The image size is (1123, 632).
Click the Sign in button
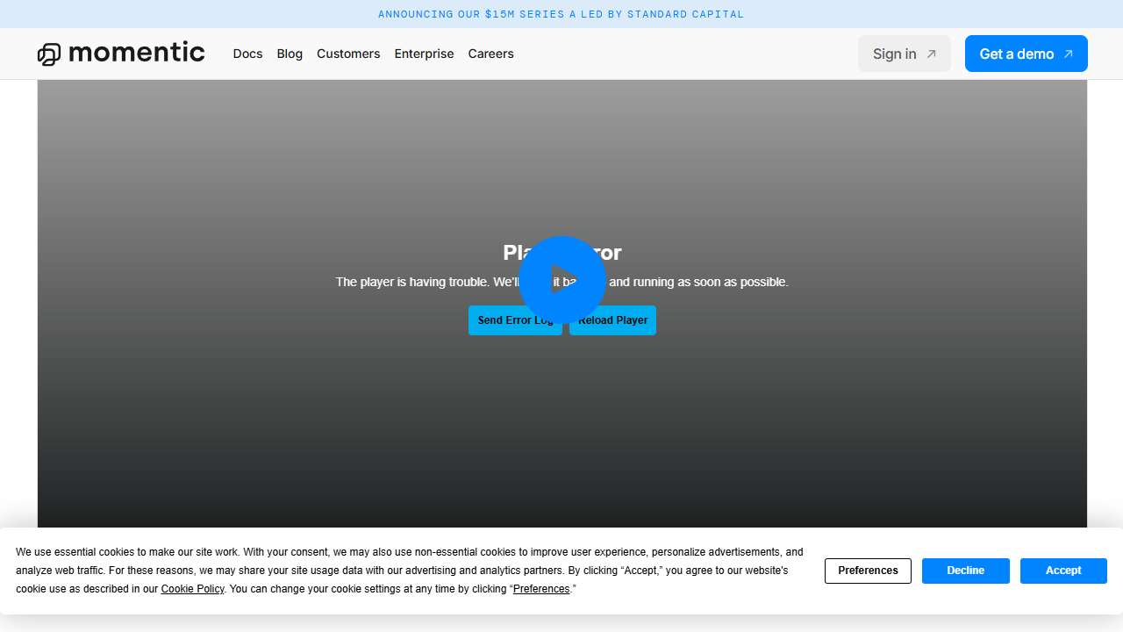[905, 54]
